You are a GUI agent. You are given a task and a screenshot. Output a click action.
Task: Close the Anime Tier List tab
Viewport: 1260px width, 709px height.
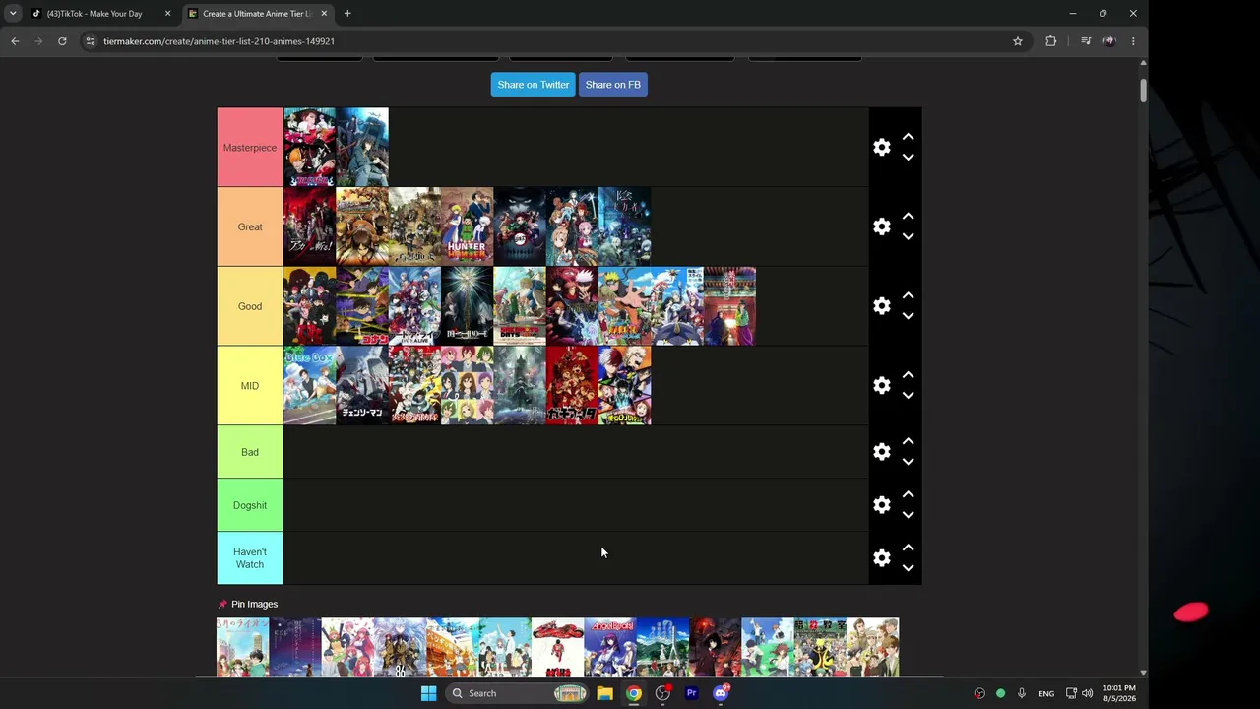point(324,14)
